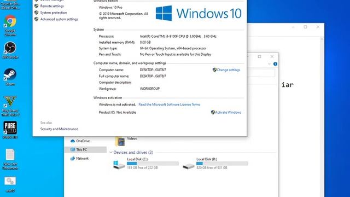Click the DESKTOP-JGUT8J7 computer name value
Viewport: 350px width, 197px height.
click(x=153, y=70)
